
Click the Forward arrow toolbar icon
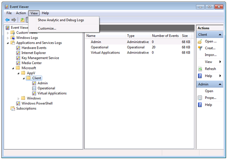tap(14, 20)
